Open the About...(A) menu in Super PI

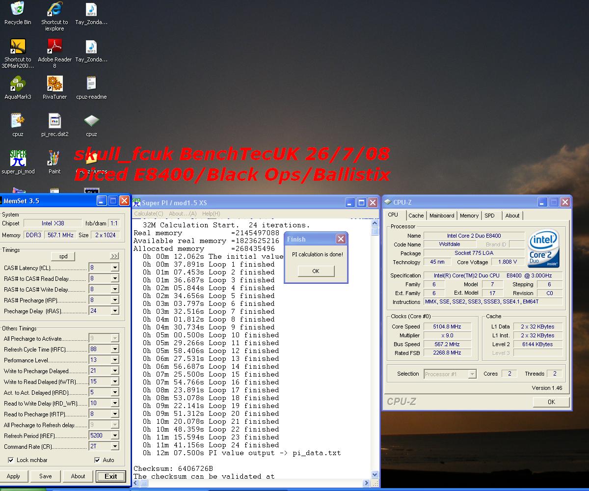(x=183, y=214)
